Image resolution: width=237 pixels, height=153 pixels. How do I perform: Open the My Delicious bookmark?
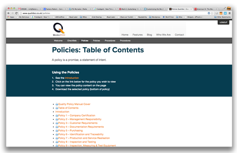coord(23,17)
